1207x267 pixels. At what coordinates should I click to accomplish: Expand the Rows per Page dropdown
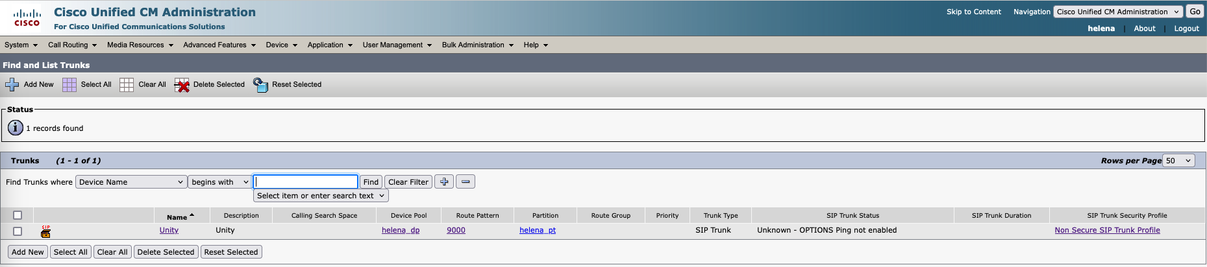pos(1178,161)
